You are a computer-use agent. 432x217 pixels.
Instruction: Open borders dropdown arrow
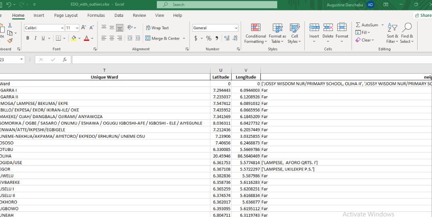[64, 38]
